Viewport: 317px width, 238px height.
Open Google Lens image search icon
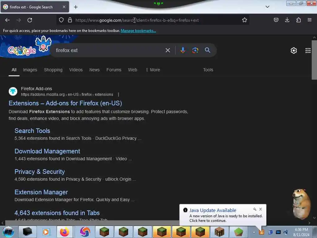[x=195, y=50]
